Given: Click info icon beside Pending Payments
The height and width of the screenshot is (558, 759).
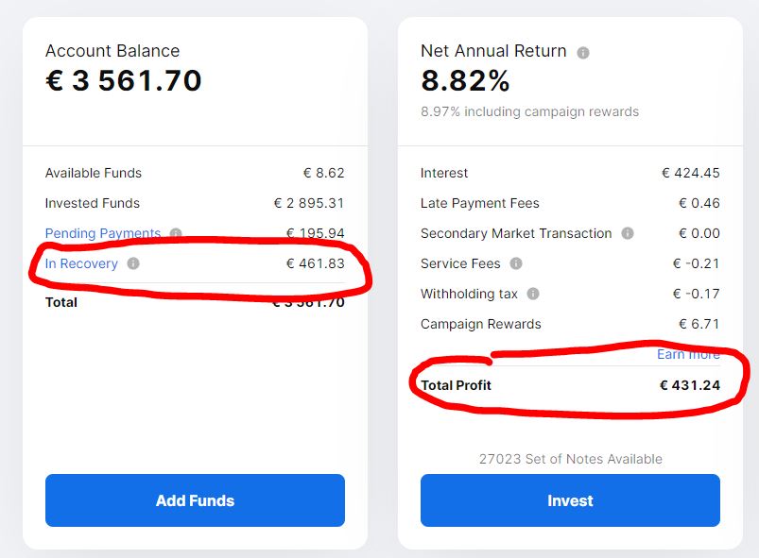Looking at the screenshot, I should pyautogui.click(x=176, y=233).
